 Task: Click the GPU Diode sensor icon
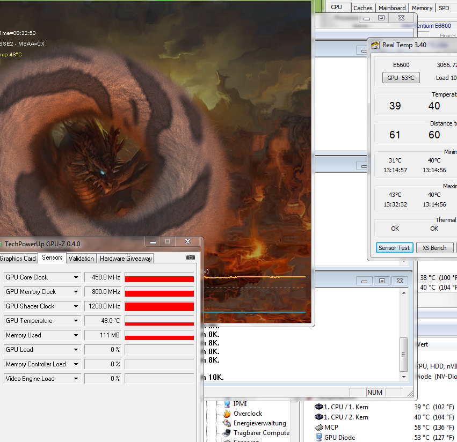coord(318,437)
